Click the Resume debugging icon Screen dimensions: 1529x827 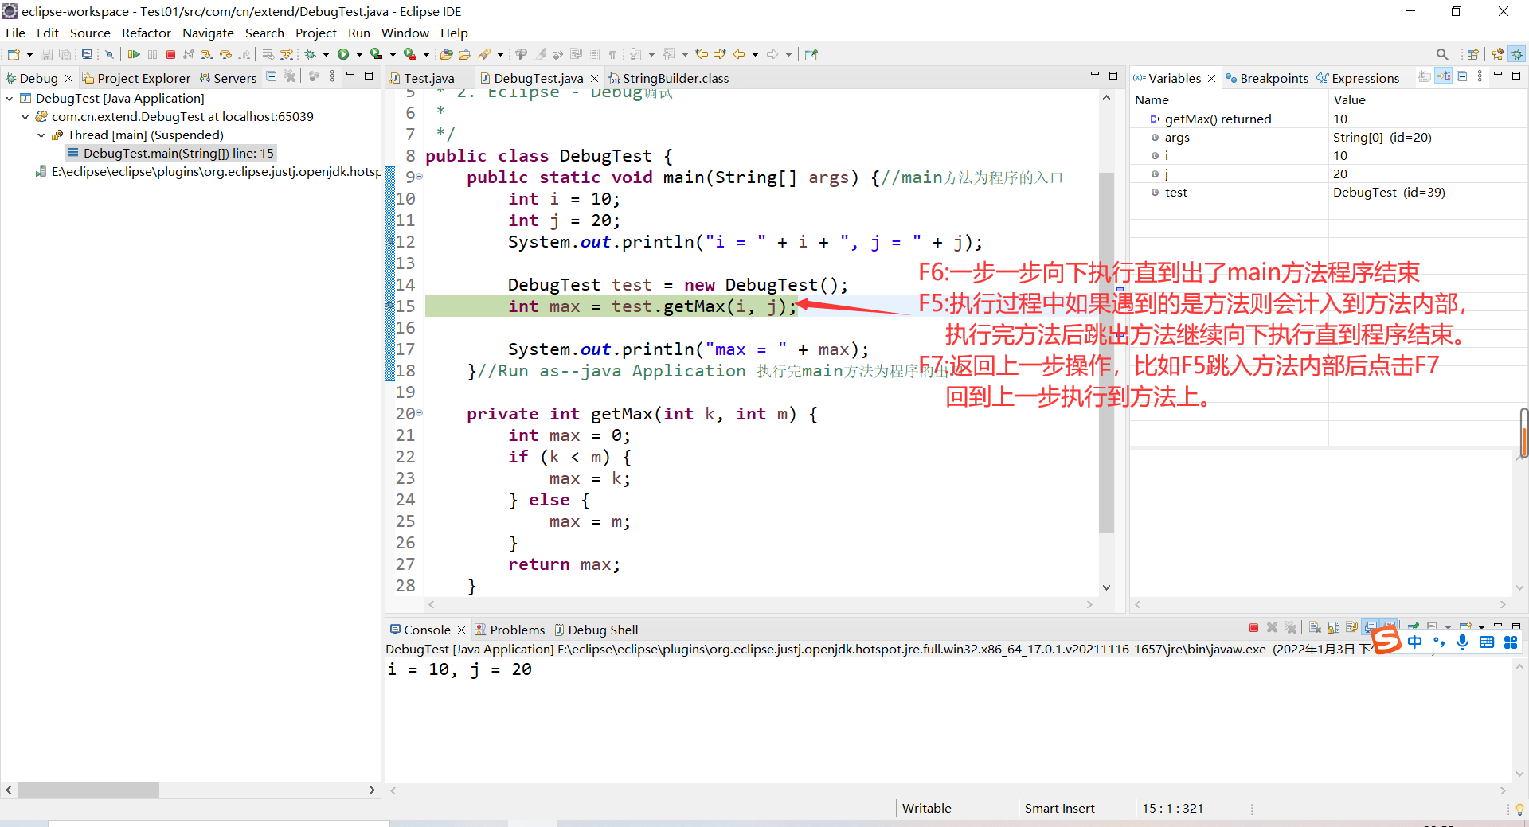click(135, 53)
